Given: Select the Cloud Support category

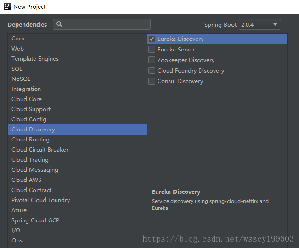Looking at the screenshot, I should pos(77,109).
